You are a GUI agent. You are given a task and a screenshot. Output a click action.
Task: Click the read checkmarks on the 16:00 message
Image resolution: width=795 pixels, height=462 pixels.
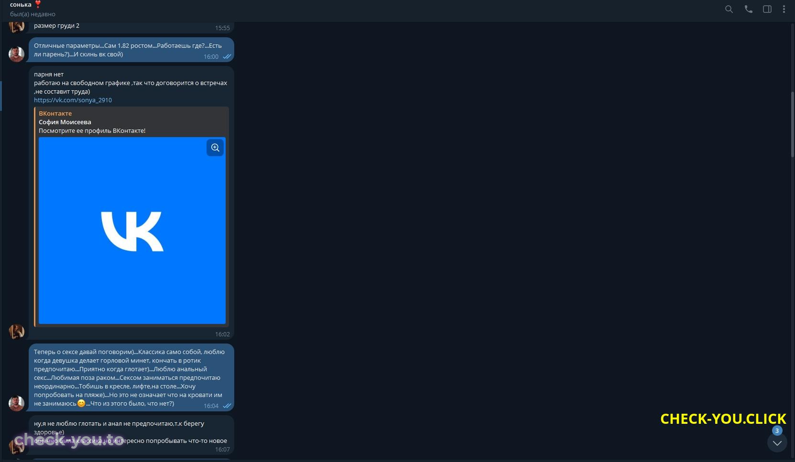pos(227,57)
